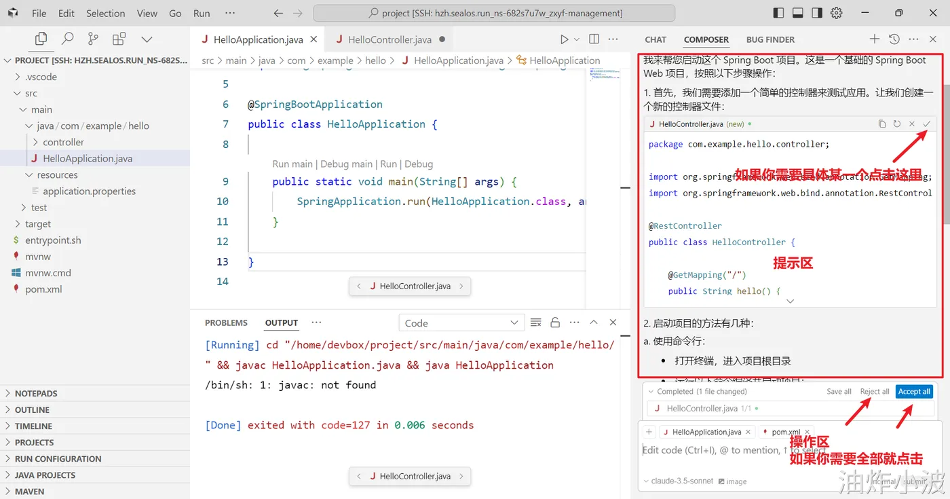Viewport: 950px width, 499px height.
Task: Click Accept all to apply changes
Action: click(x=914, y=392)
